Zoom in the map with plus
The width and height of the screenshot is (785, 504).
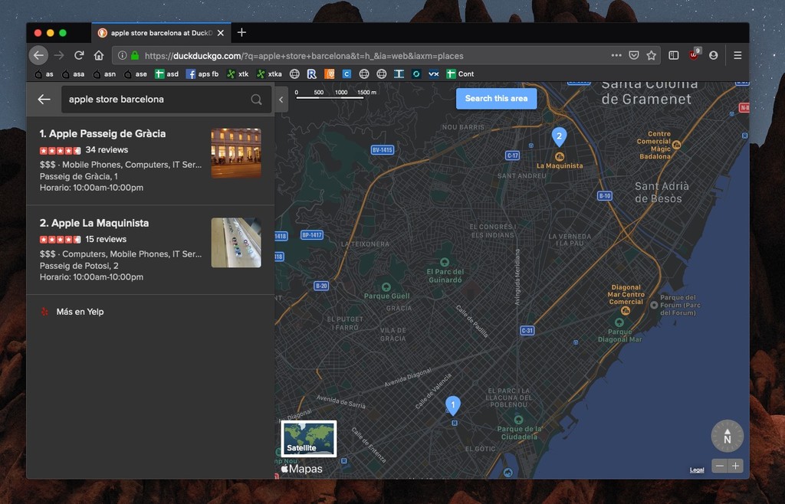click(735, 466)
